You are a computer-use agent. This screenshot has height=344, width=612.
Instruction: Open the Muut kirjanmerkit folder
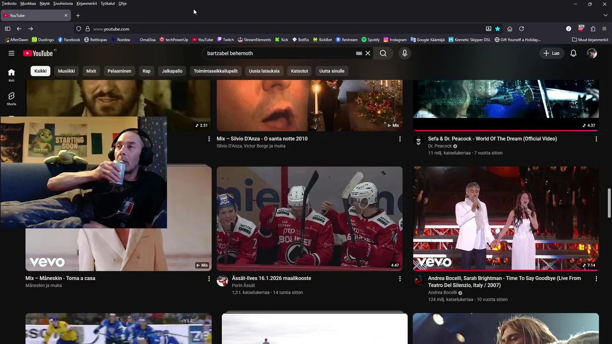click(590, 40)
